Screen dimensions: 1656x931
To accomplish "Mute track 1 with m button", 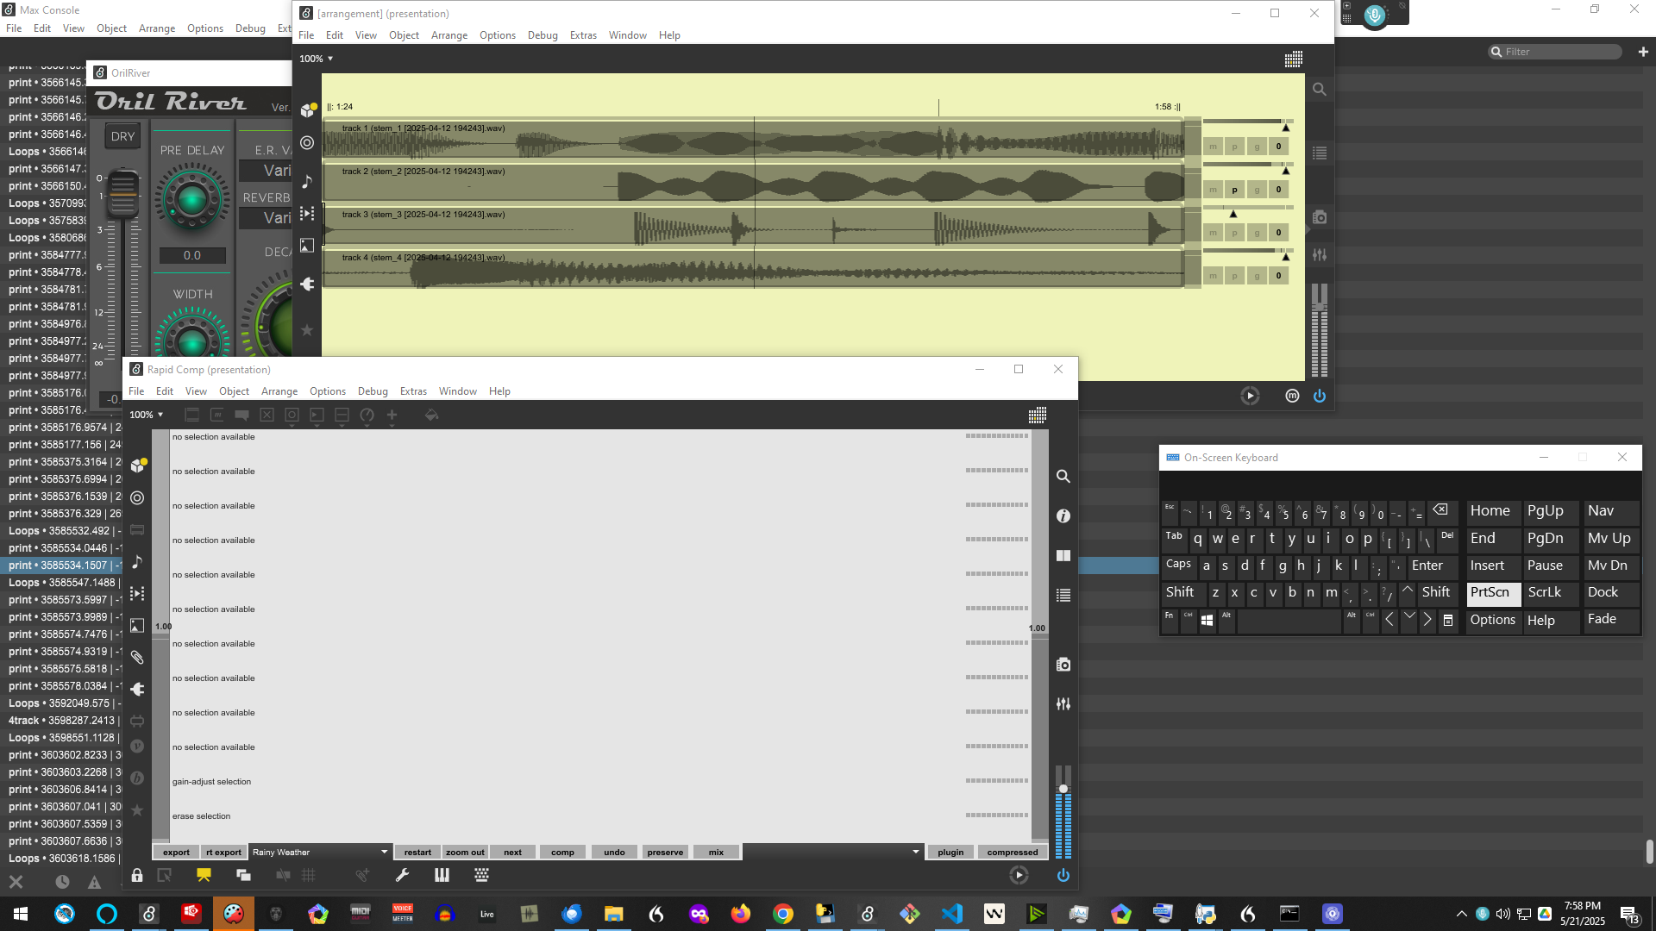I will point(1213,147).
